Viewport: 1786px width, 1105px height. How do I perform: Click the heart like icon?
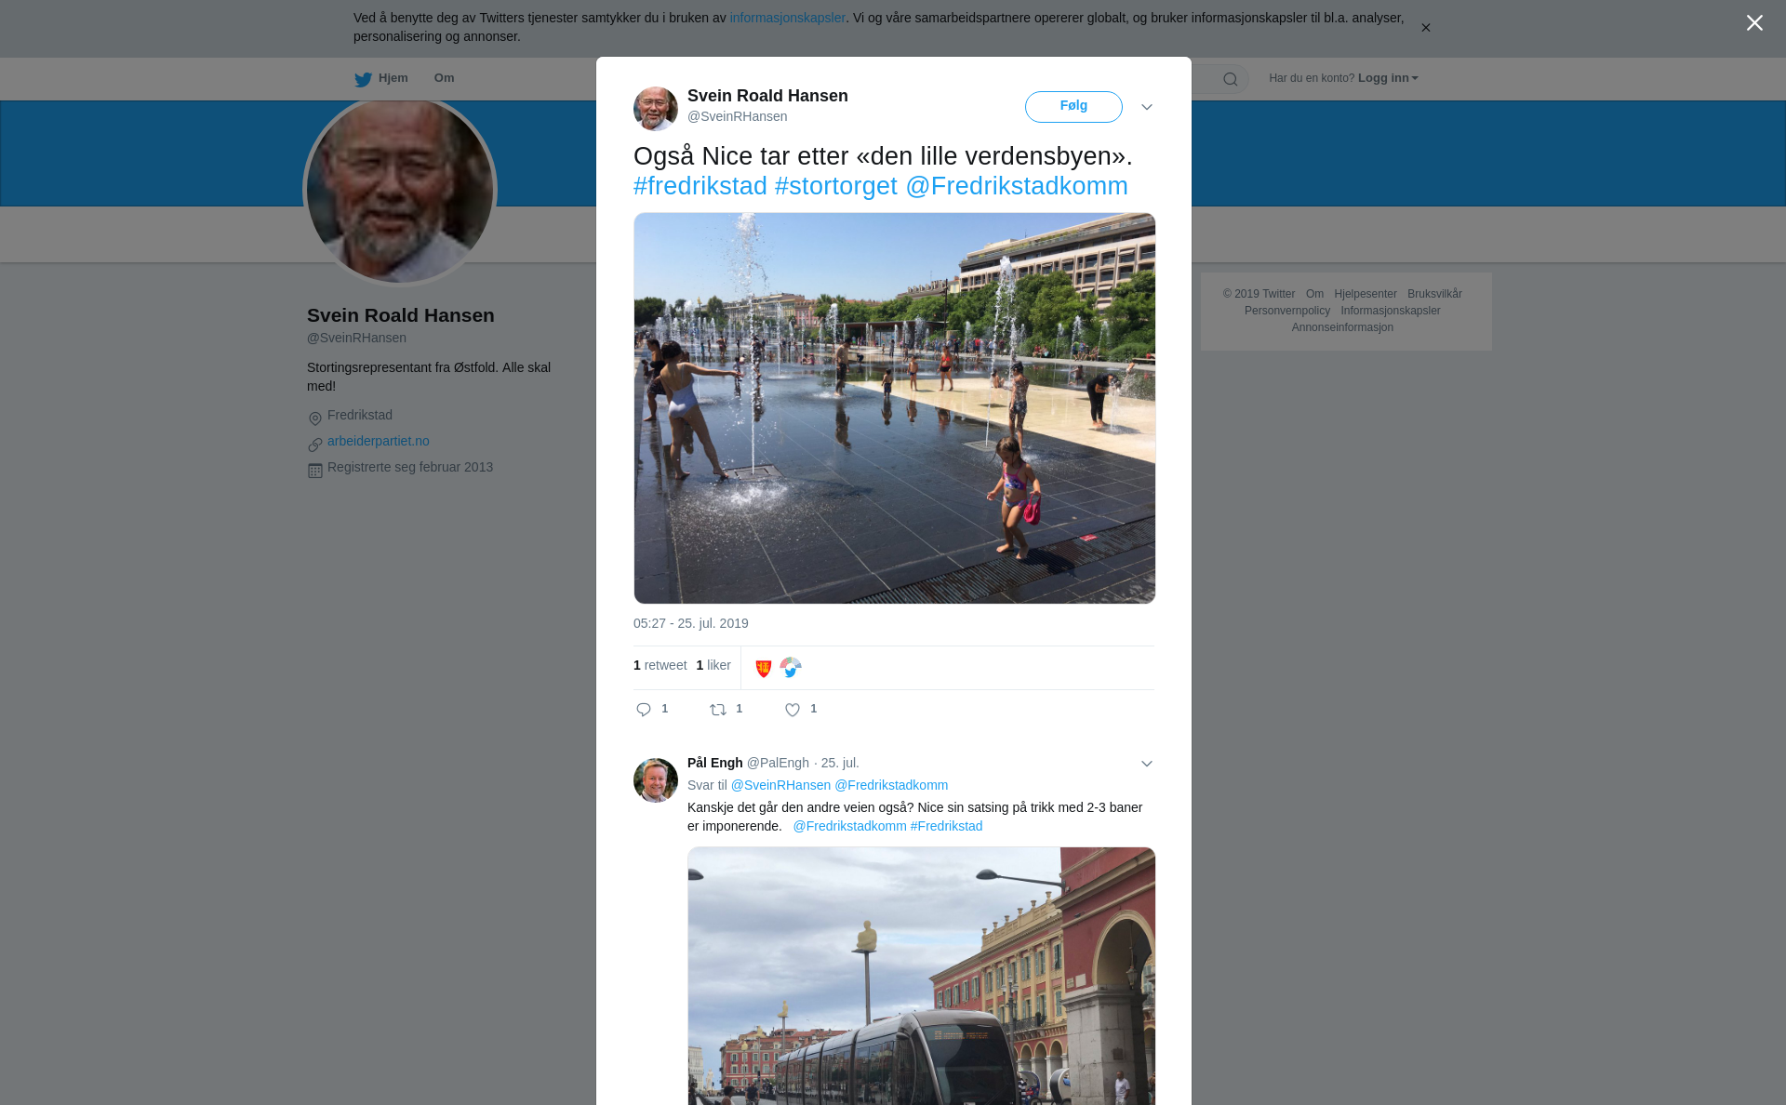[793, 710]
